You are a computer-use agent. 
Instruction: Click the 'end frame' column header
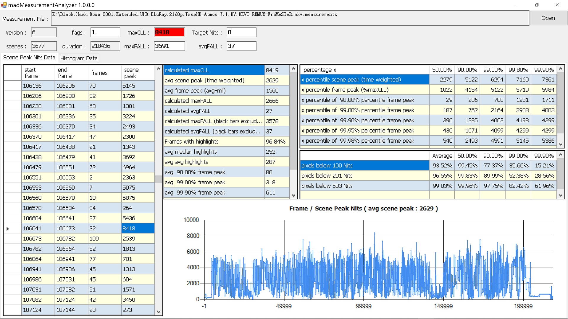[x=71, y=73]
